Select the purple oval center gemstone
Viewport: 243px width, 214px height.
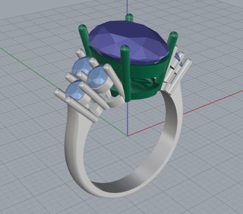point(129,42)
